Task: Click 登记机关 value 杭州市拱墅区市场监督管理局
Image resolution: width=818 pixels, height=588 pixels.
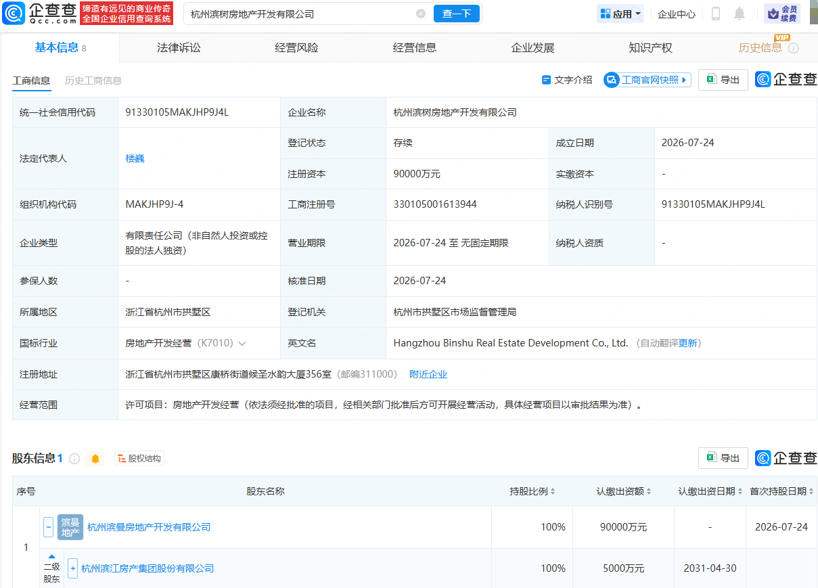Action: [x=455, y=312]
